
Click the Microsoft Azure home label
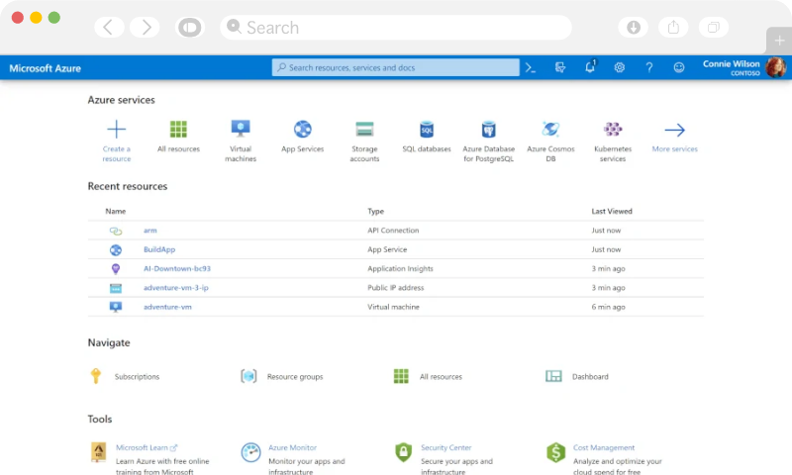[46, 68]
